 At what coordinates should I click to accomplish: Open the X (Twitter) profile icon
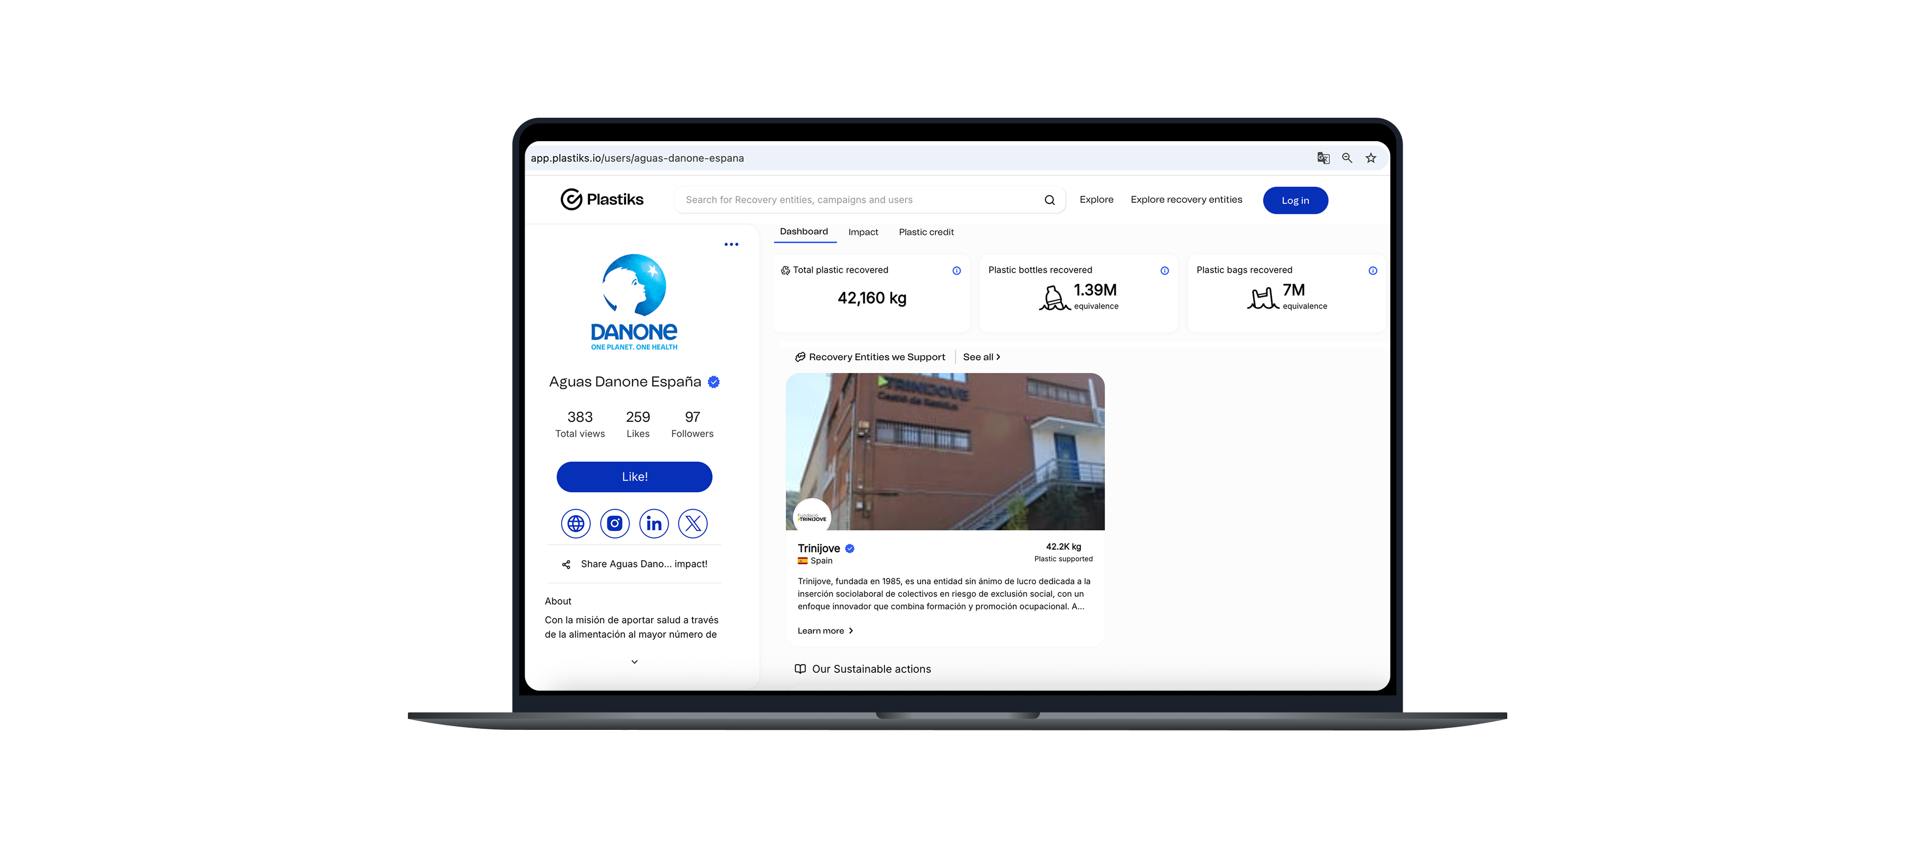[x=693, y=524]
